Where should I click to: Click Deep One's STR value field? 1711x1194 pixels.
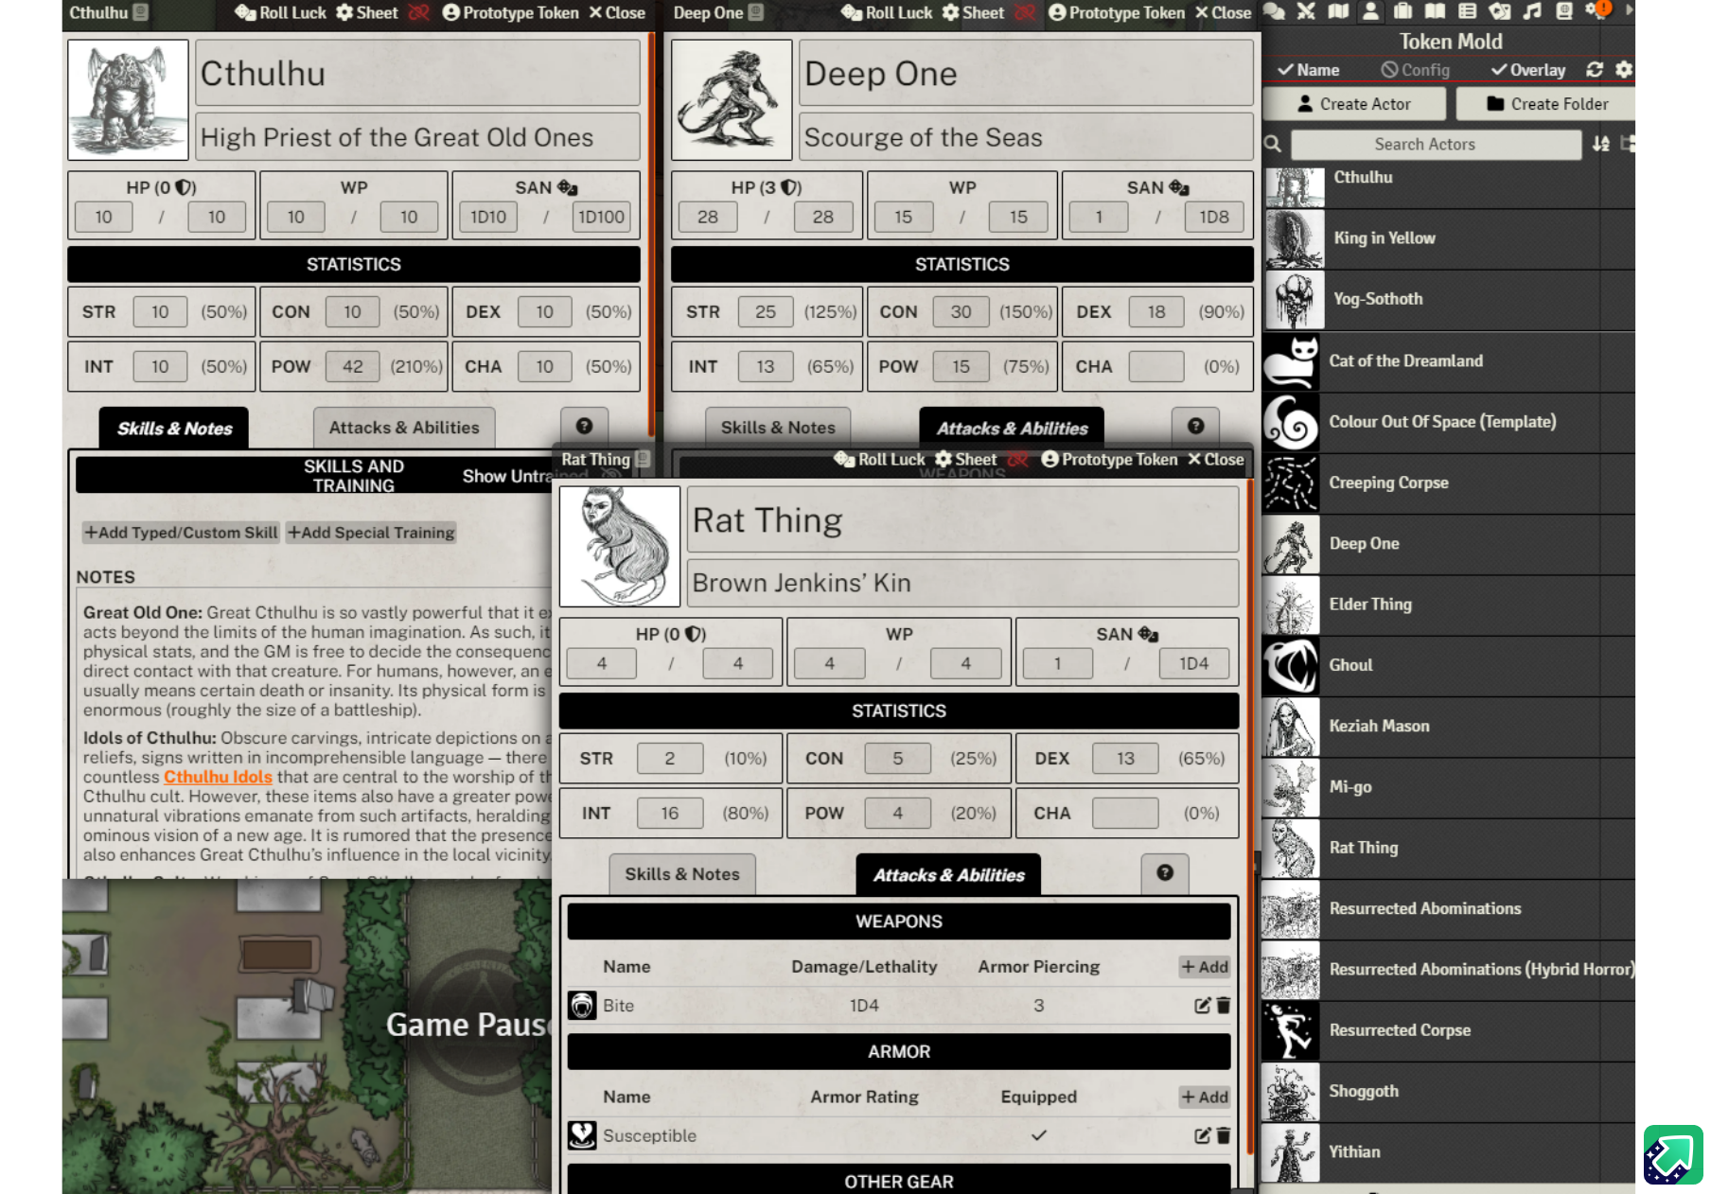[x=766, y=311]
